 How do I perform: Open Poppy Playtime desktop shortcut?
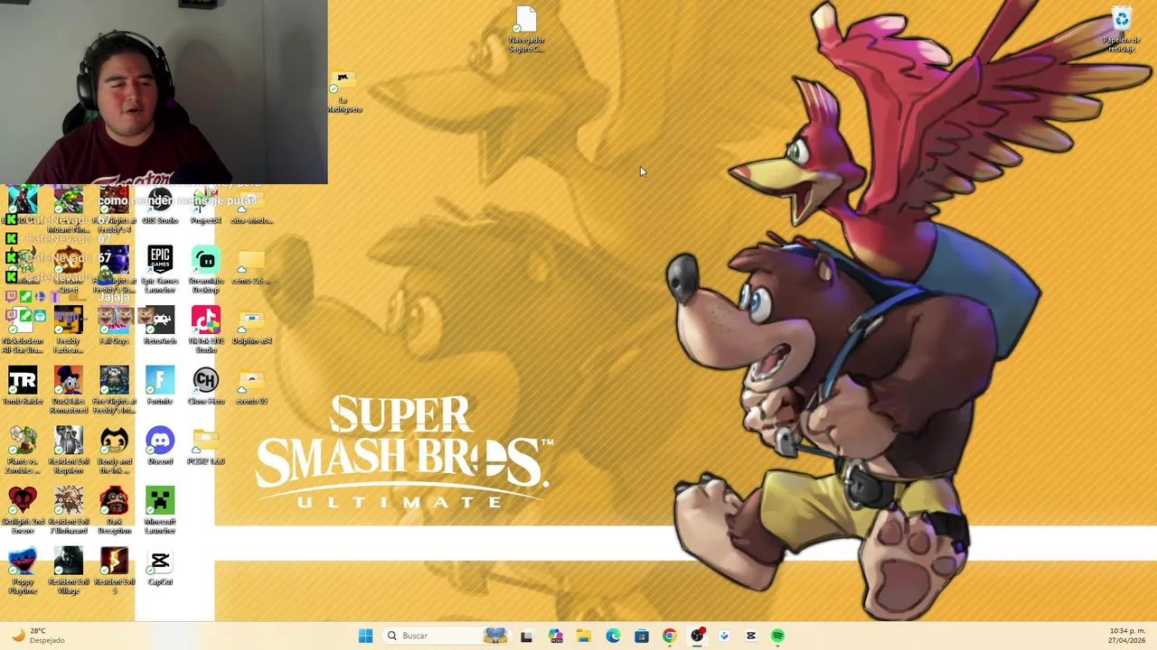pos(23,571)
